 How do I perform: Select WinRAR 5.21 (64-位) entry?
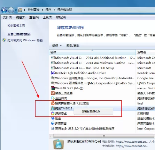pos(69,88)
